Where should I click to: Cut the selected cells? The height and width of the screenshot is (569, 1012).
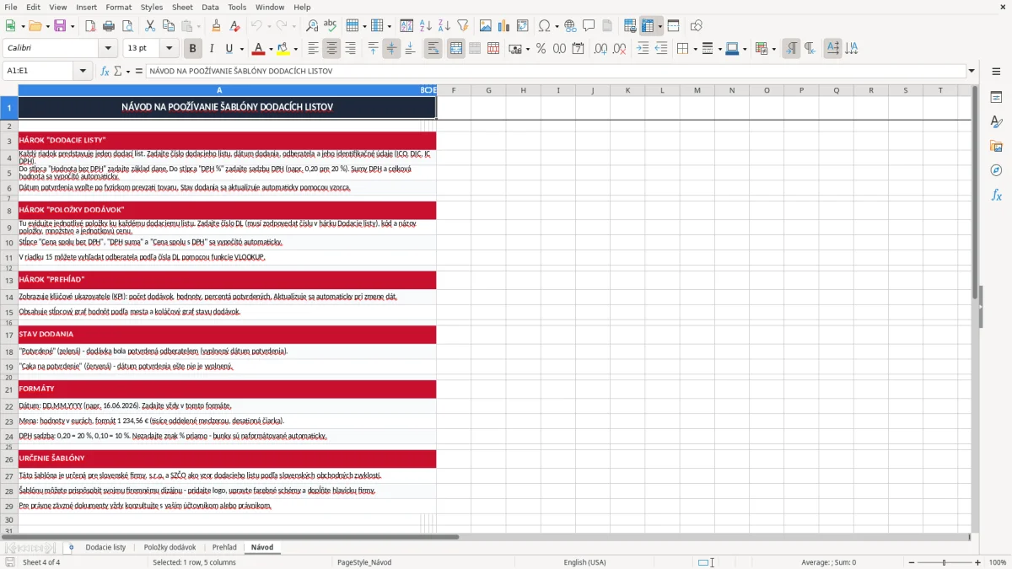point(150,26)
